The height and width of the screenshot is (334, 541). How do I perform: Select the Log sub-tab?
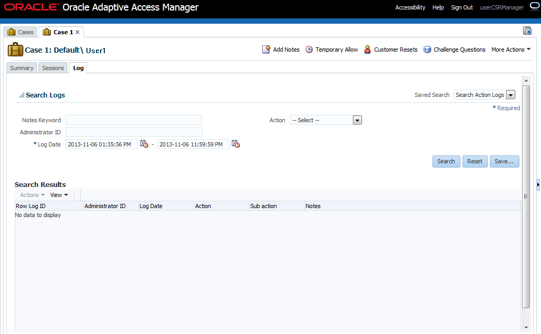[78, 68]
